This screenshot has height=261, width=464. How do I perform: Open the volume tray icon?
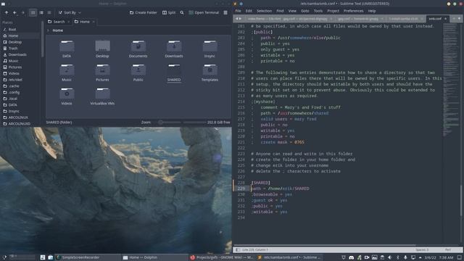point(390,257)
